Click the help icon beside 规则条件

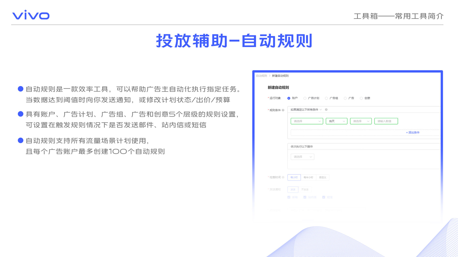pos(283,110)
